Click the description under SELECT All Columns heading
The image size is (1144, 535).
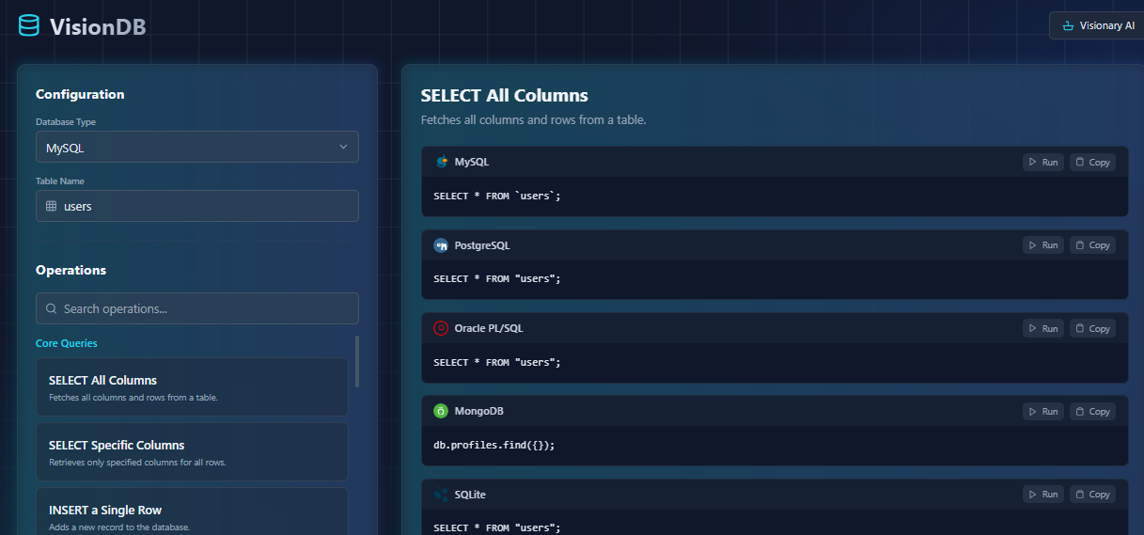point(533,120)
